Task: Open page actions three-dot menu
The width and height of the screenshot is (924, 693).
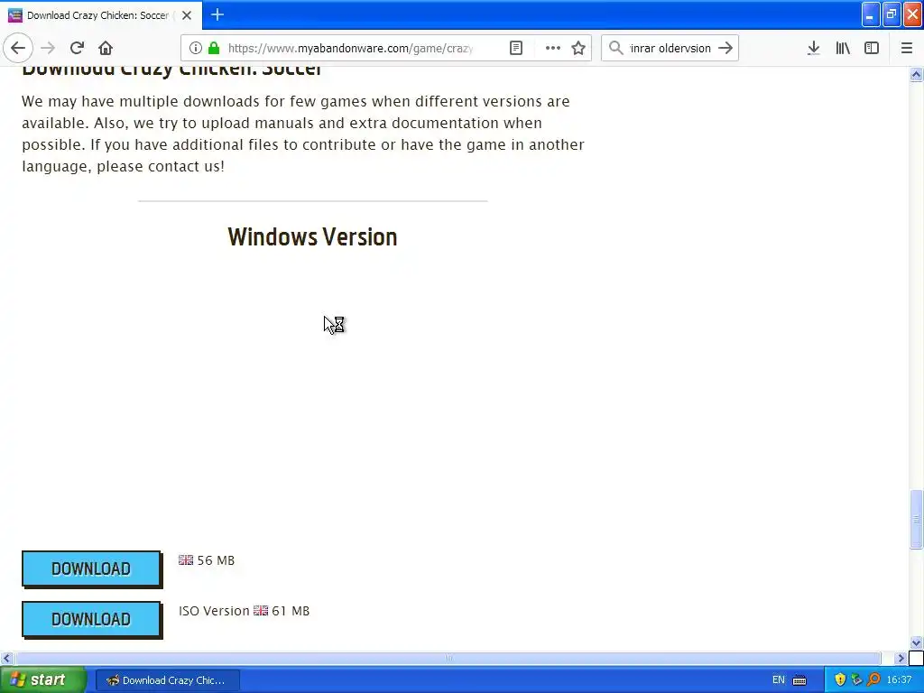Action: point(553,48)
